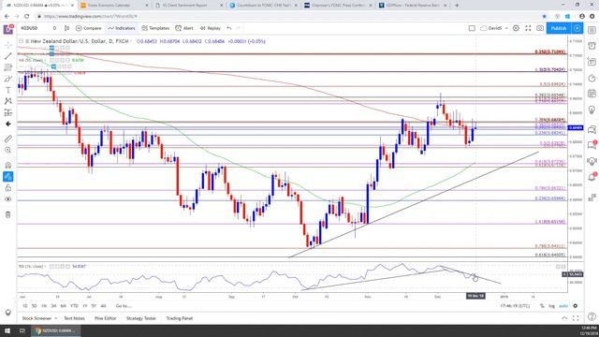Toggle lock all drawing tools
The image size is (599, 337).
click(8, 187)
